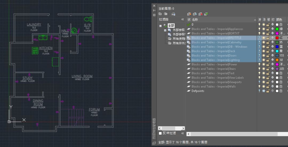Toggle the on/off bulb for layer 0
This screenshot has height=147, width=288.
(x=259, y=24)
